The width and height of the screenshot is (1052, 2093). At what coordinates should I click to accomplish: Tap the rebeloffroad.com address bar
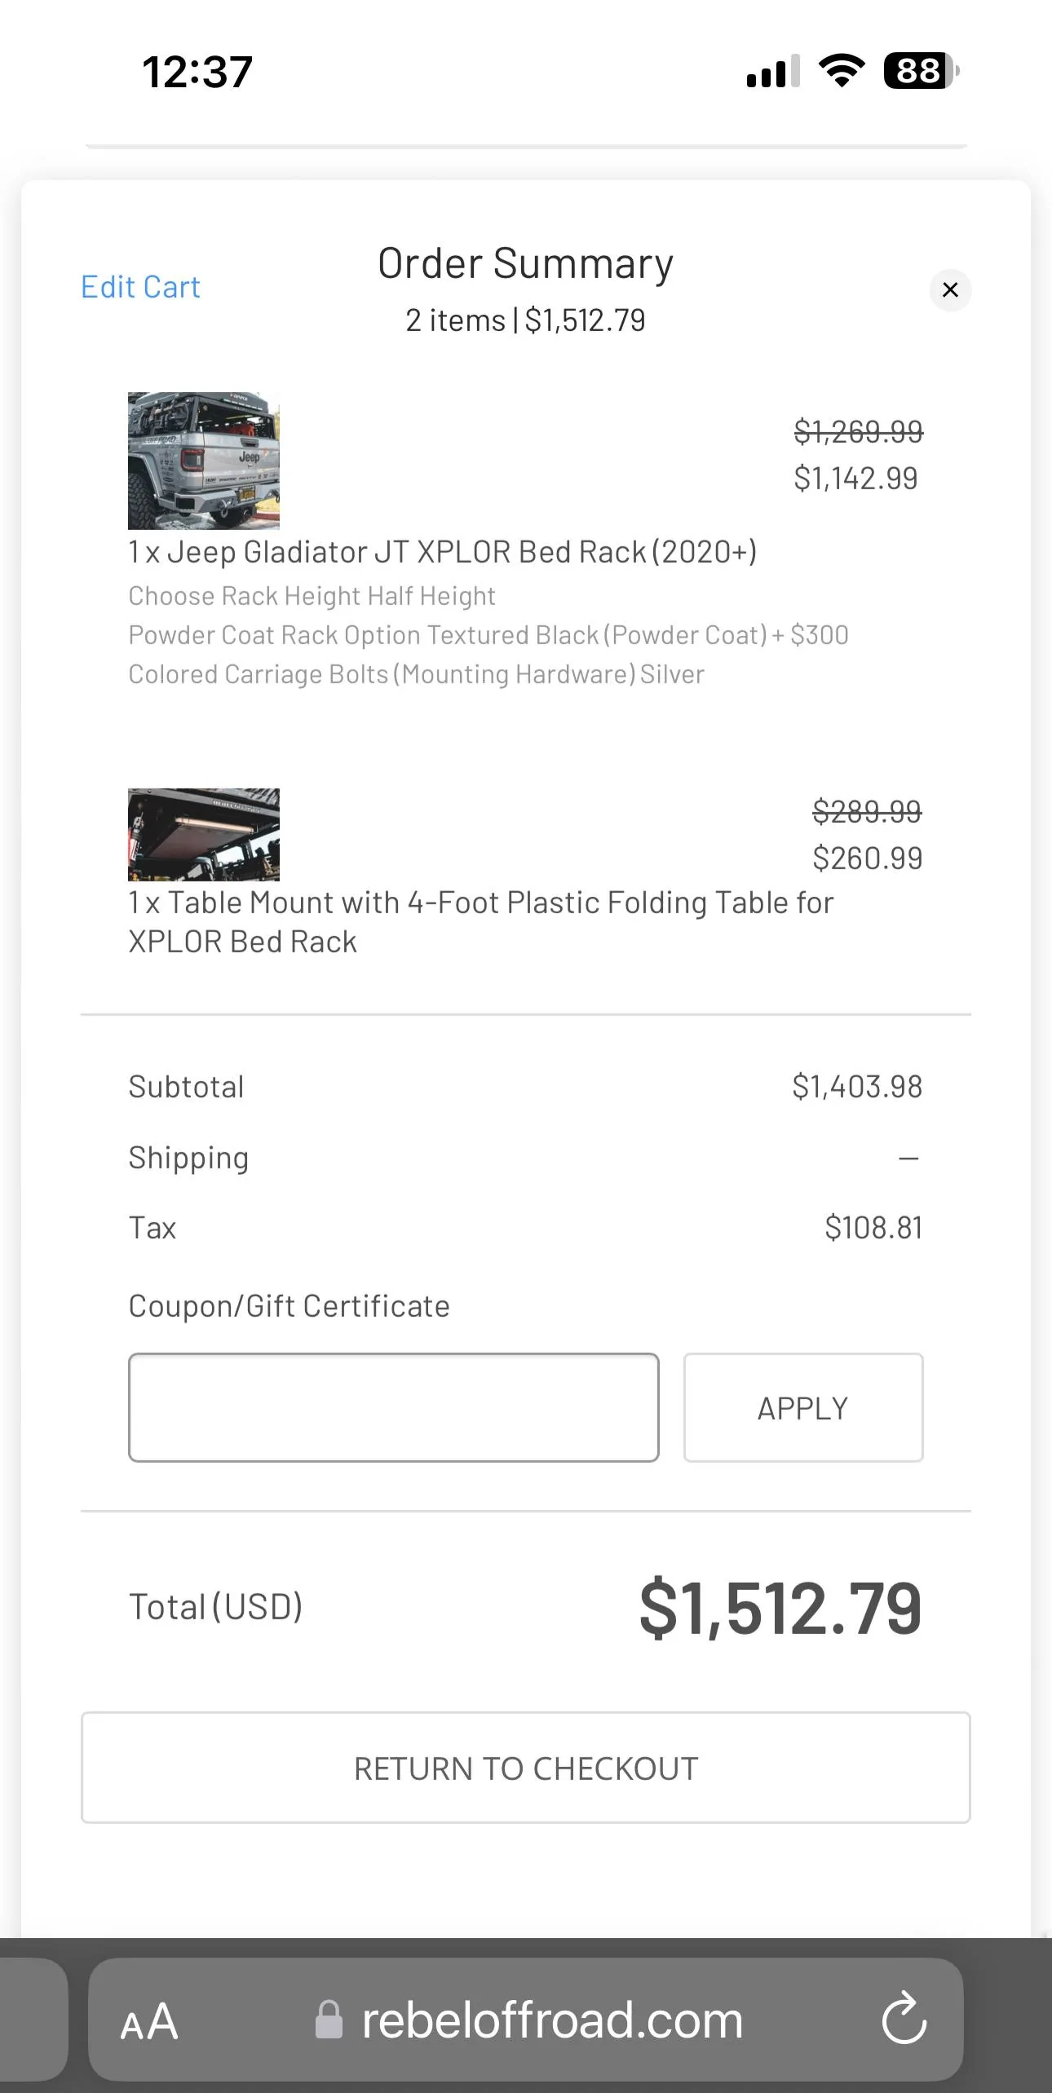coord(526,2020)
